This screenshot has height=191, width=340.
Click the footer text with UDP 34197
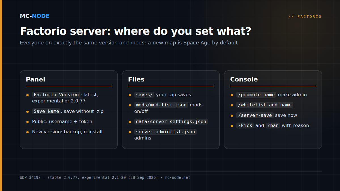click(x=105, y=177)
